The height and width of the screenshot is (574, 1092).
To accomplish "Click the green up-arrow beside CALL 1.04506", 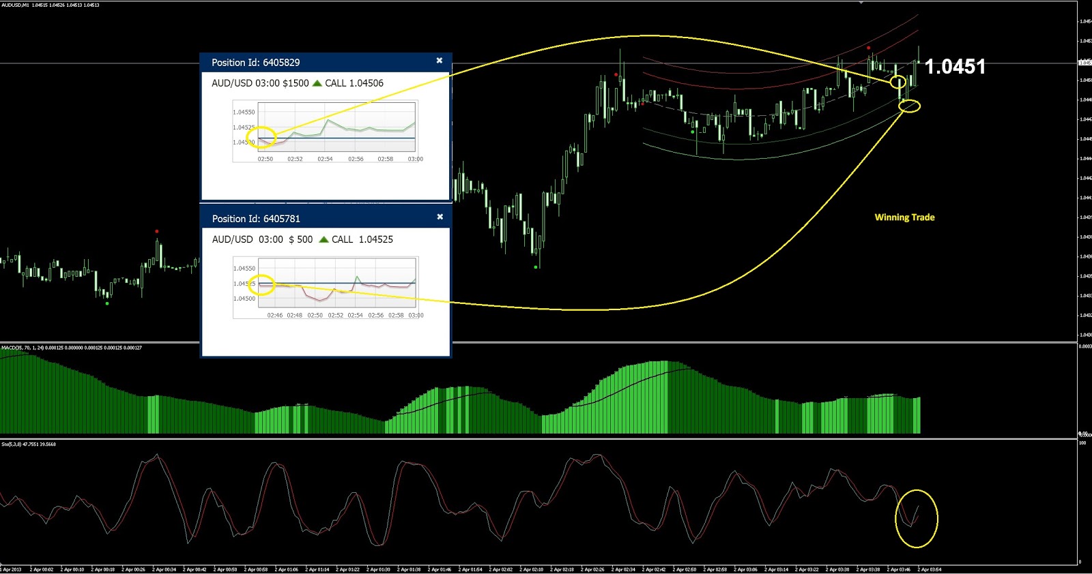I will click(x=317, y=83).
